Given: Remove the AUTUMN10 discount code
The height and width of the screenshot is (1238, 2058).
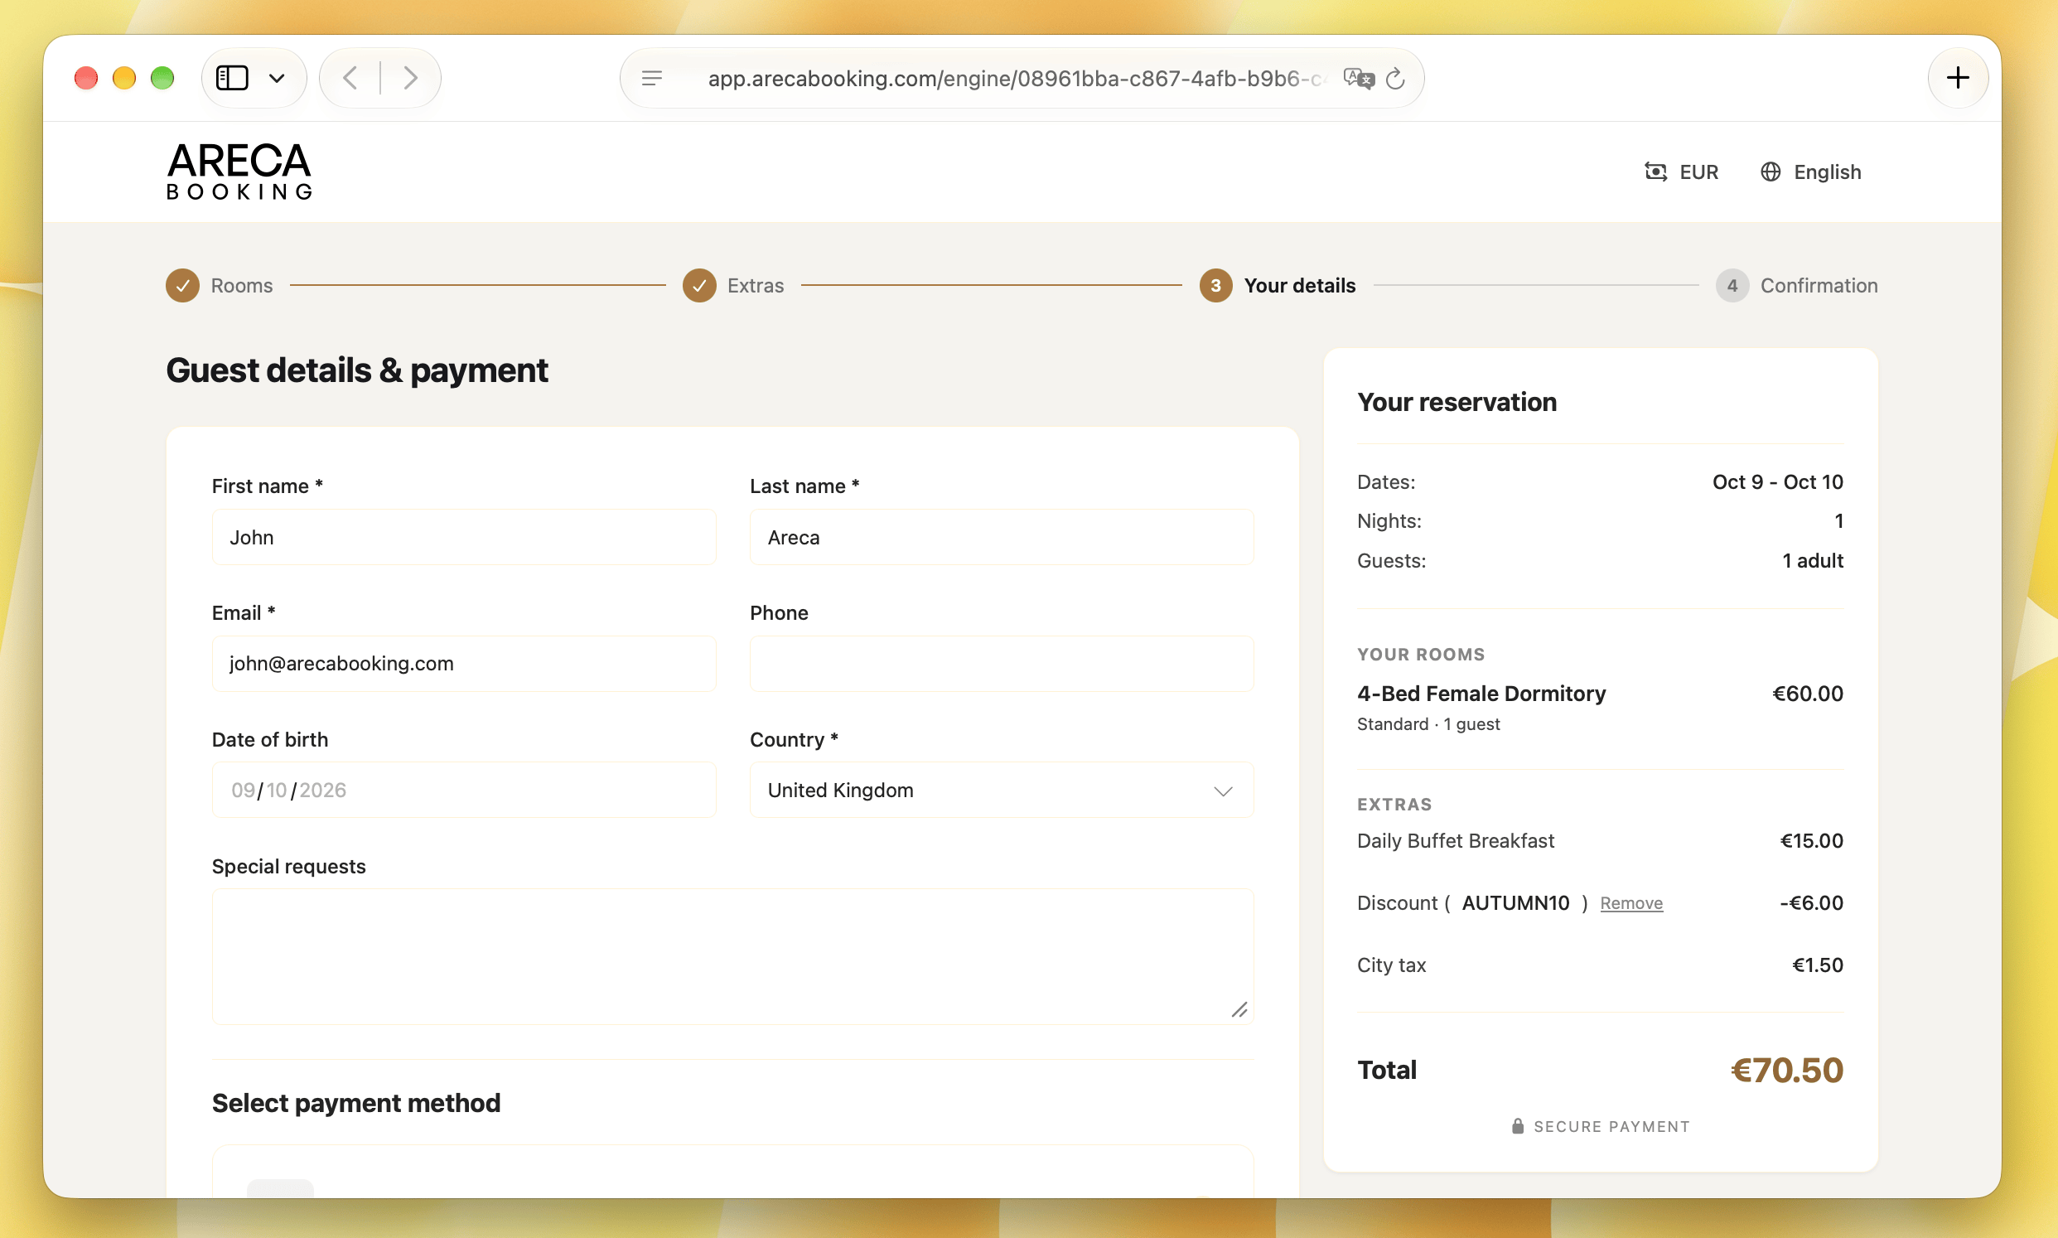Looking at the screenshot, I should point(1631,902).
